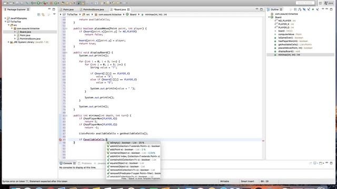Click Run External Tools toolbar icon
This screenshot has width=337, height=189.
(x=44, y=3)
